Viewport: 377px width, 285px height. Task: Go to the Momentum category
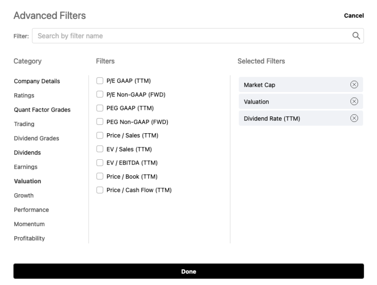click(x=29, y=224)
